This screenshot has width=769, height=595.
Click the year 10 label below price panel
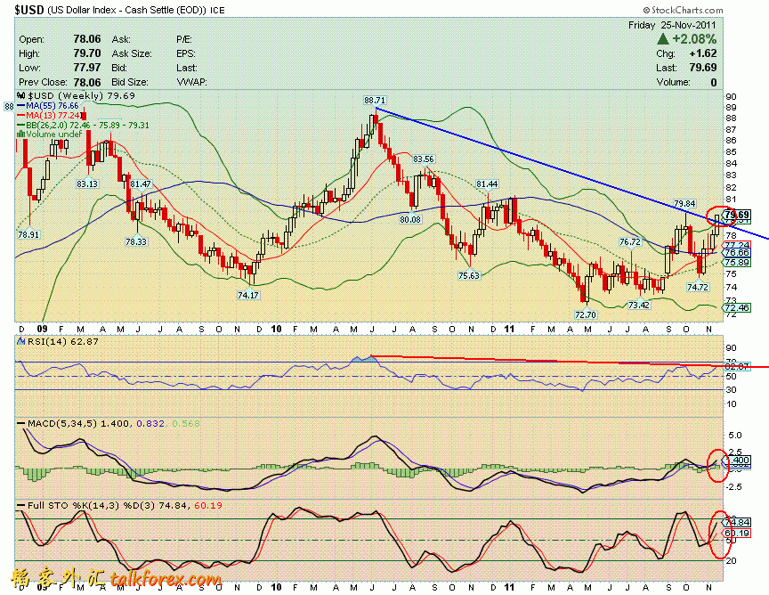[276, 329]
